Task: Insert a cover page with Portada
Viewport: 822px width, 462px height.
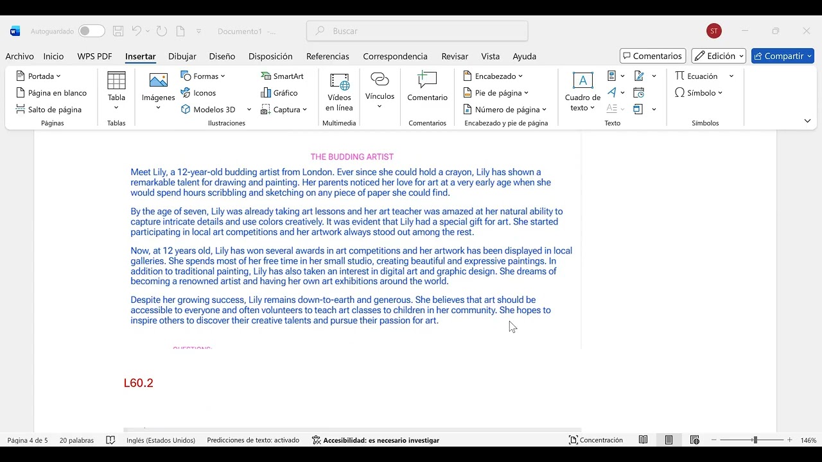Action: [38, 76]
